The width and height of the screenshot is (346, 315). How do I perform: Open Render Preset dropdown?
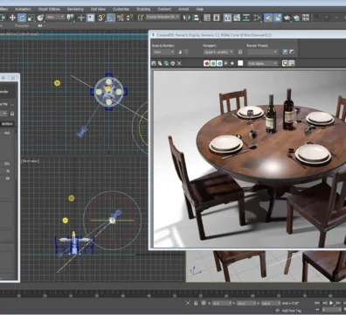click(x=263, y=52)
